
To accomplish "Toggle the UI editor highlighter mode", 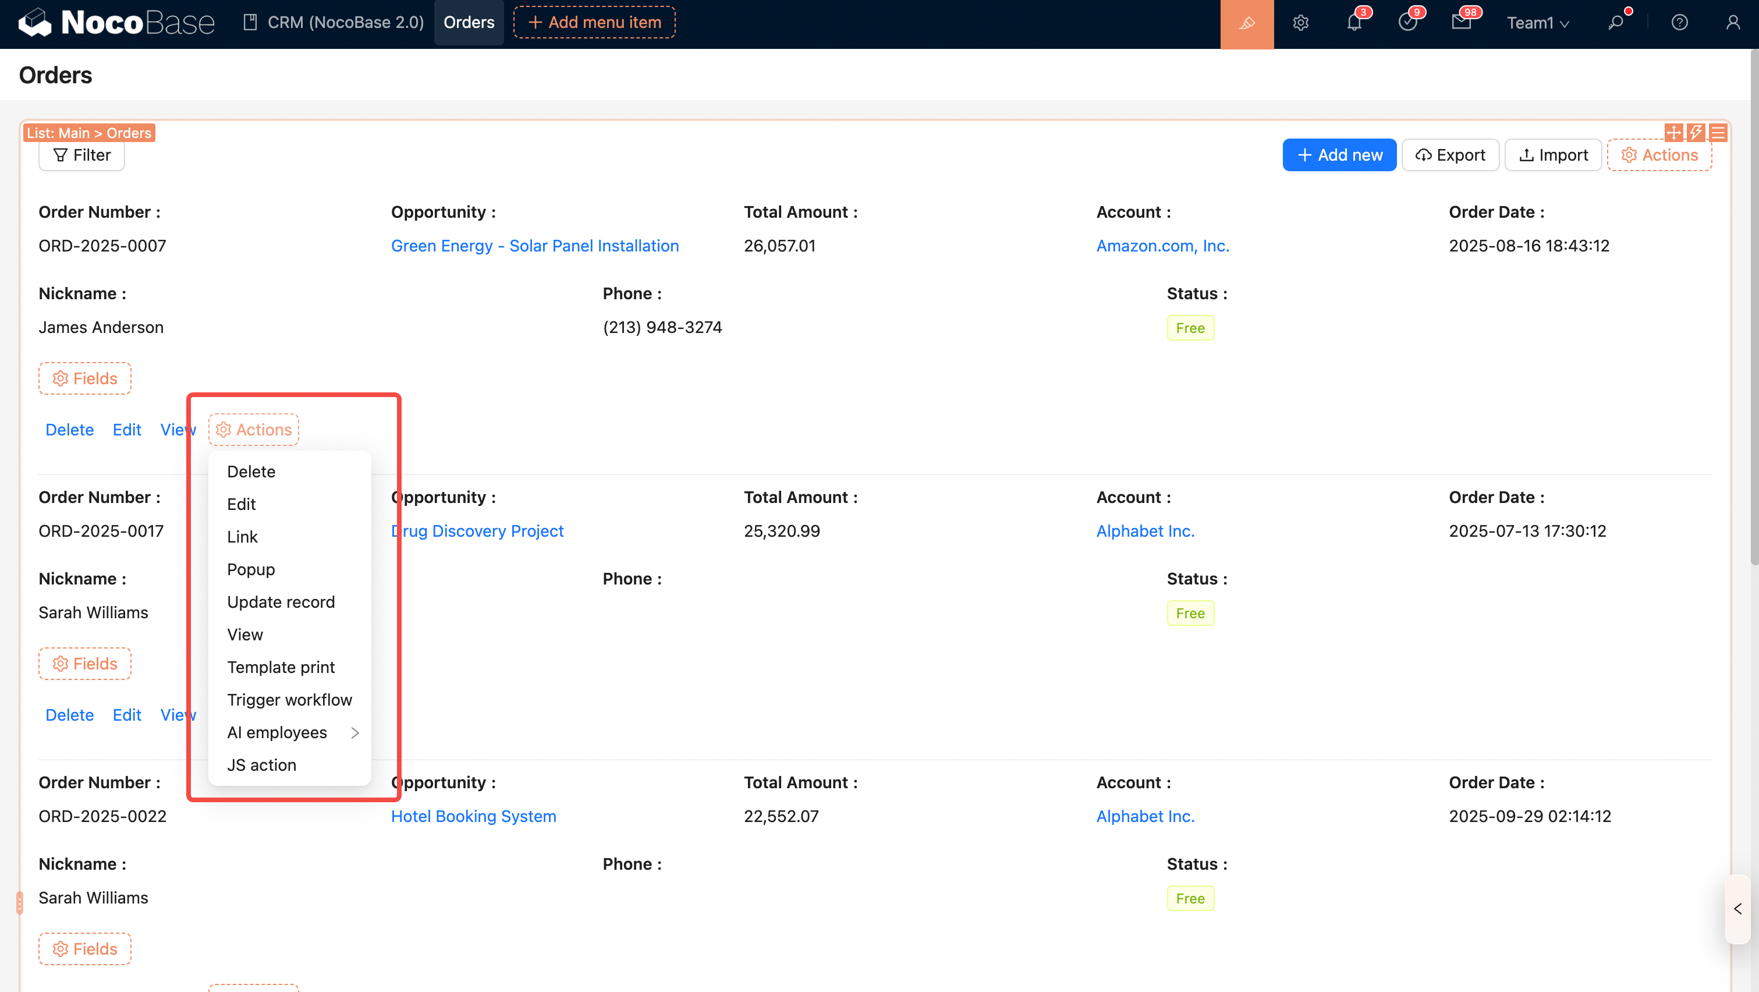I will pyautogui.click(x=1247, y=23).
